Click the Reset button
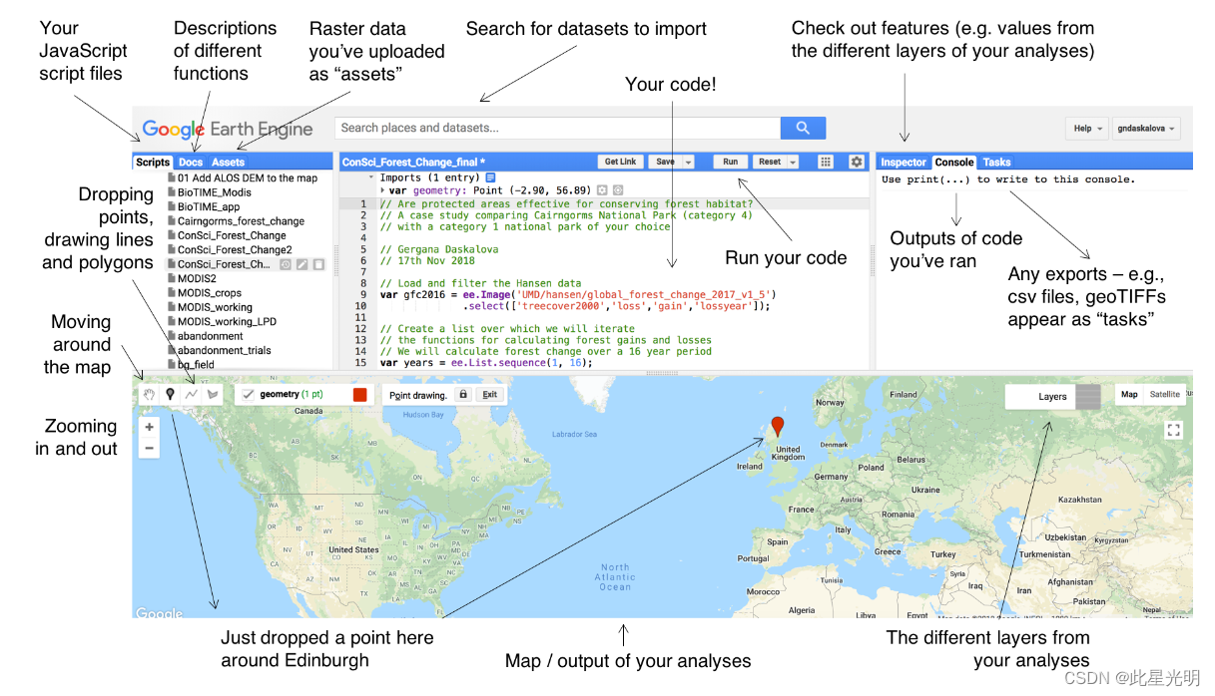The width and height of the screenshot is (1215, 696). pos(769,162)
